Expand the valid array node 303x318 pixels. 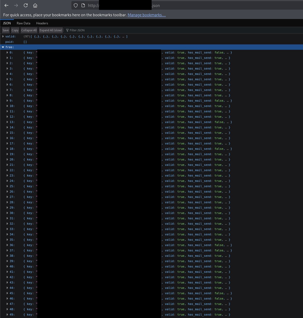3,36
